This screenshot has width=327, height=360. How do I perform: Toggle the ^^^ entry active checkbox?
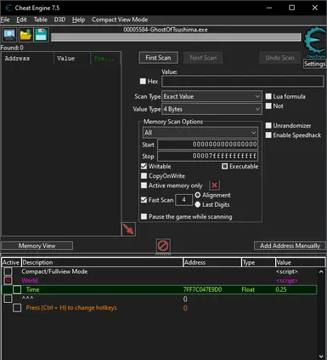8,299
